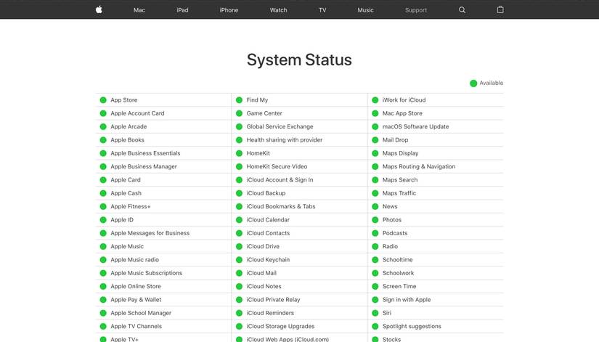This screenshot has height=342, width=599.
Task: Select iCloud Bookmarks & Tabs text
Action: (281, 207)
